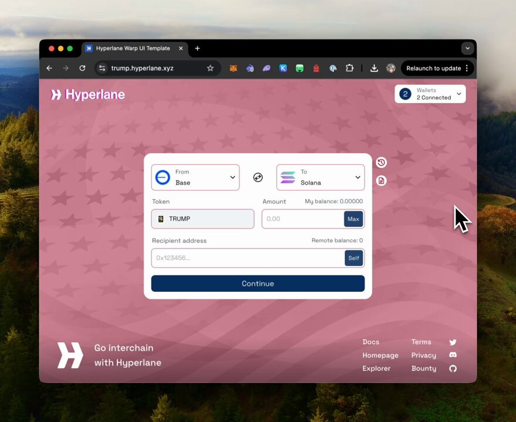Click the Self recipient button
The width and height of the screenshot is (516, 422).
(354, 258)
